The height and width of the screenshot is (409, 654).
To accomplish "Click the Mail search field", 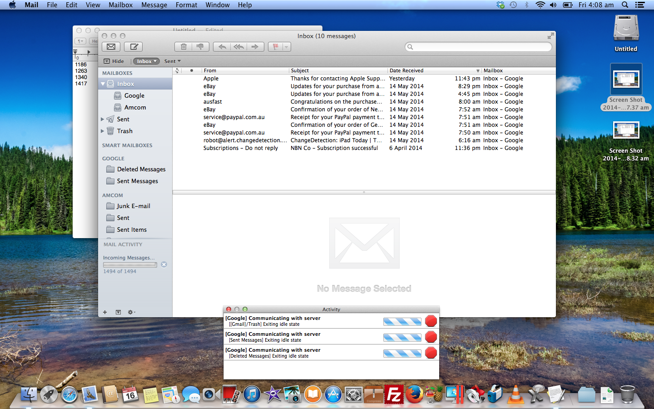I will pos(478,47).
